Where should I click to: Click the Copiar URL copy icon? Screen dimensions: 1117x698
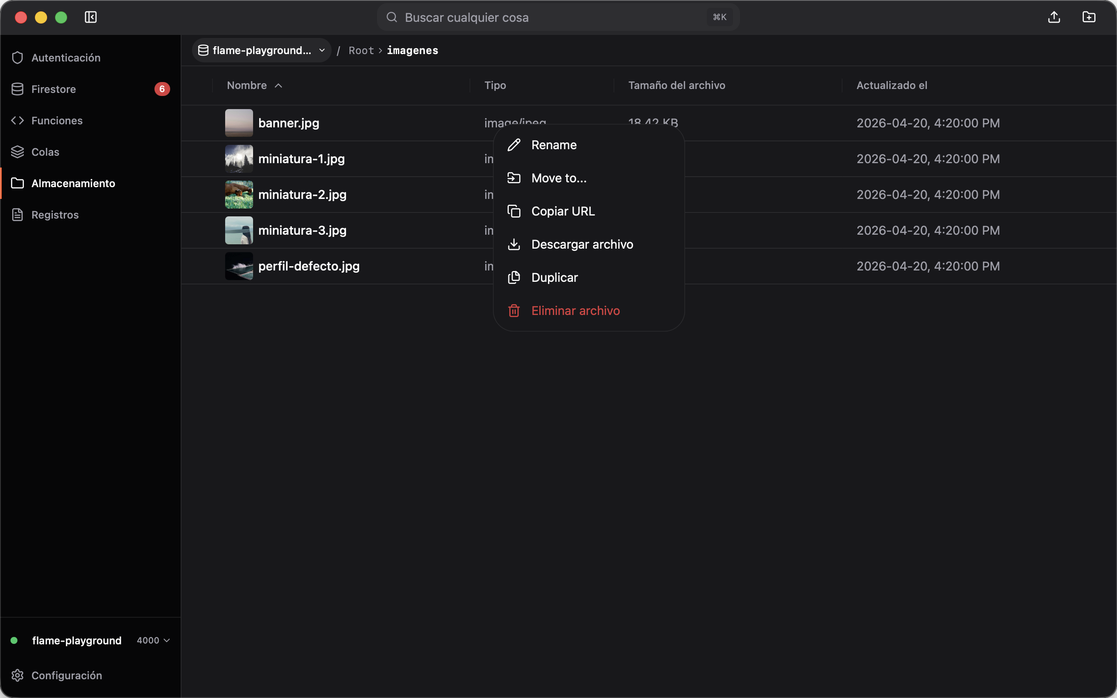[514, 212]
